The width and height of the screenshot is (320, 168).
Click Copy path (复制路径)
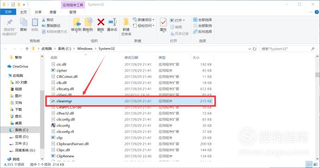pyautogui.click(x=51, y=26)
